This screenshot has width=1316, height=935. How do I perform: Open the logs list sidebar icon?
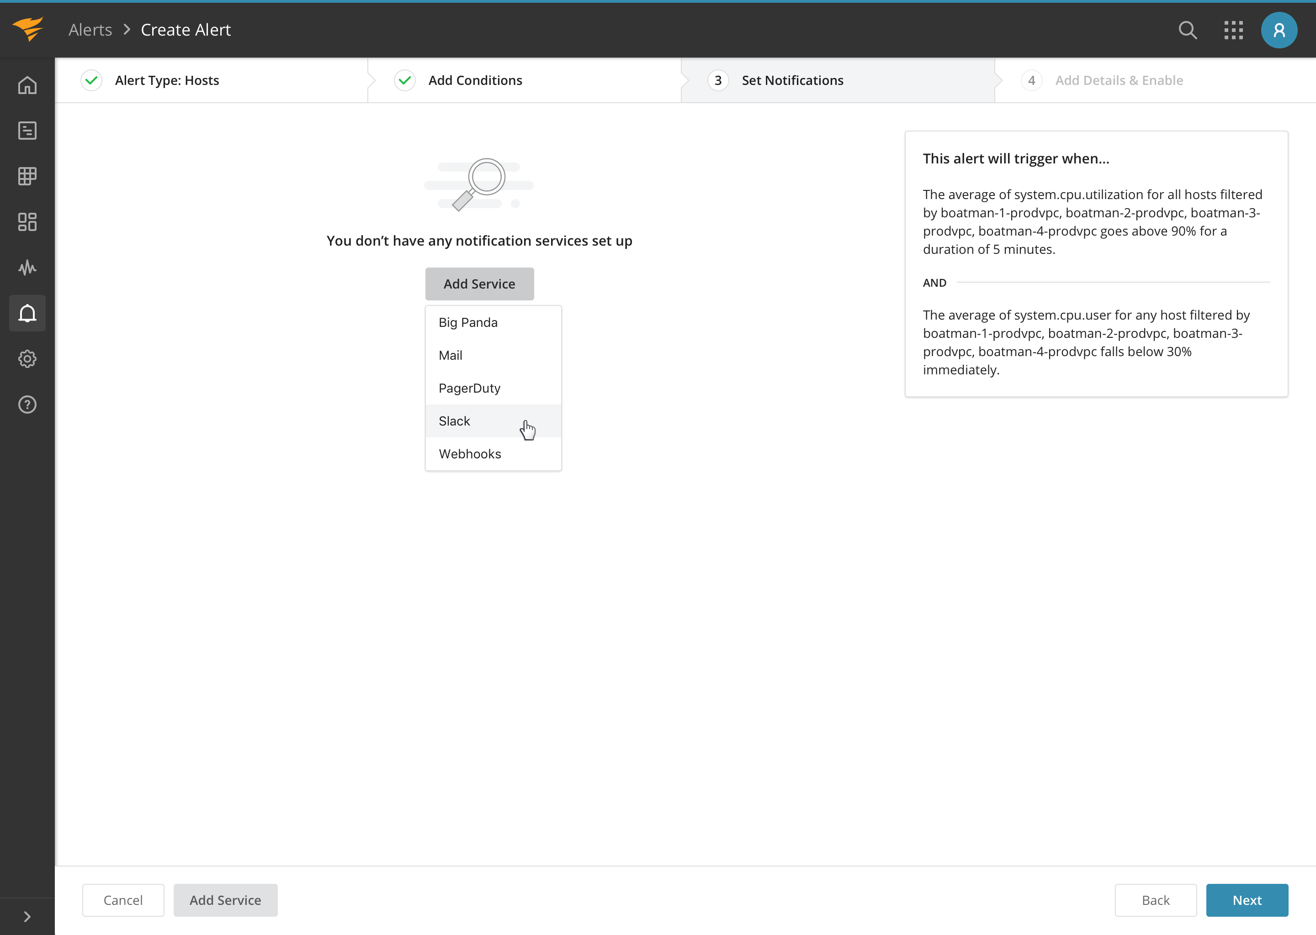click(x=27, y=131)
